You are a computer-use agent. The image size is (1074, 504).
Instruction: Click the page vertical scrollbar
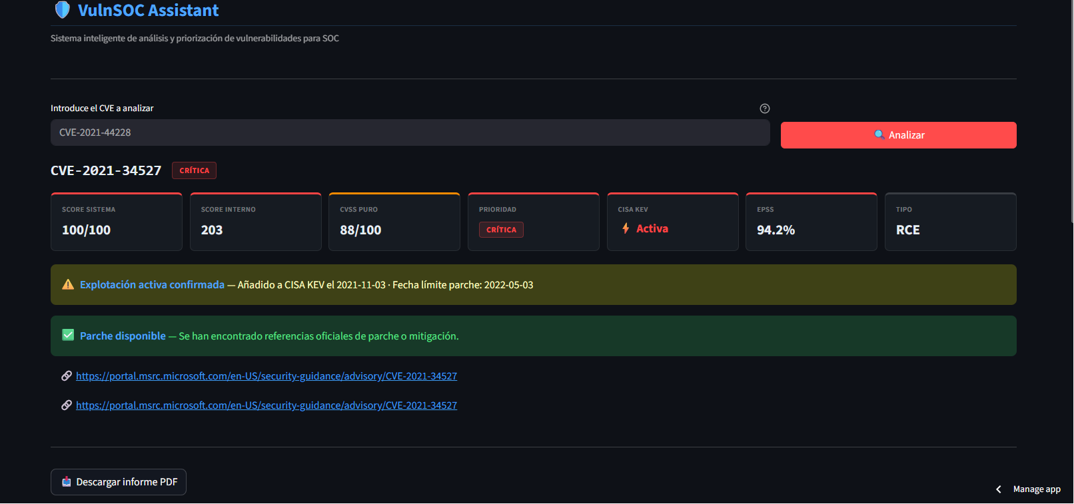pyautogui.click(x=1069, y=112)
